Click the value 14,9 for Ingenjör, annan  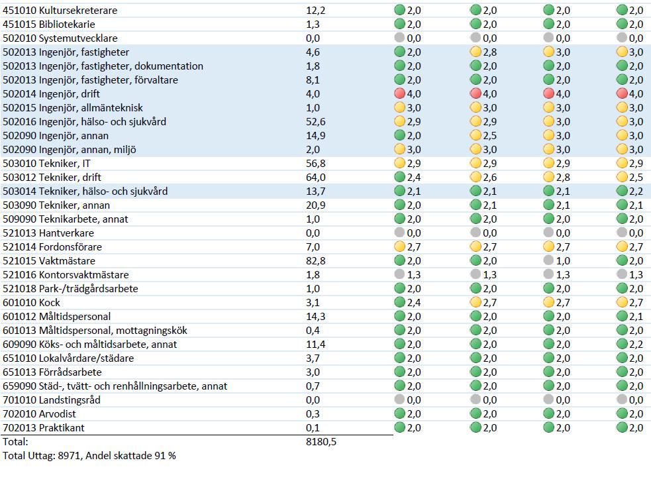click(x=315, y=135)
